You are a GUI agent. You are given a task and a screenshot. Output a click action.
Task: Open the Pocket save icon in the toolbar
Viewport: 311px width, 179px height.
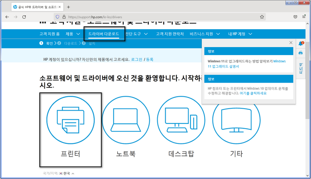(x=295, y=17)
